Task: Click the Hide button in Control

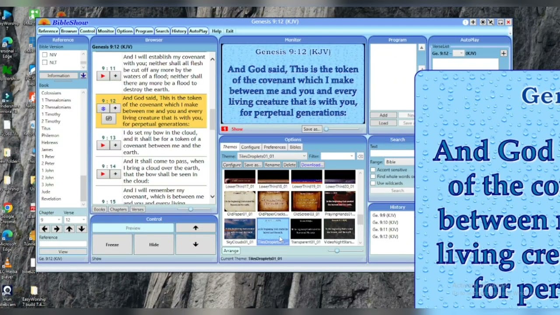Action: click(x=154, y=245)
